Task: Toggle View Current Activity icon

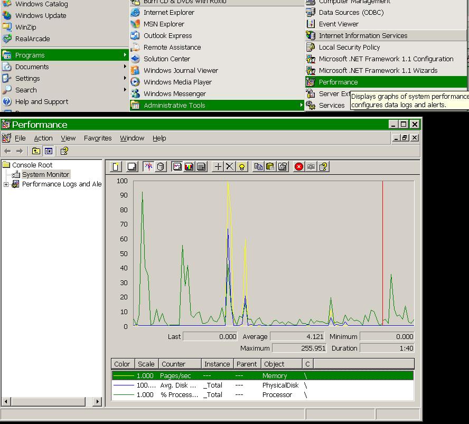Action: [x=148, y=166]
